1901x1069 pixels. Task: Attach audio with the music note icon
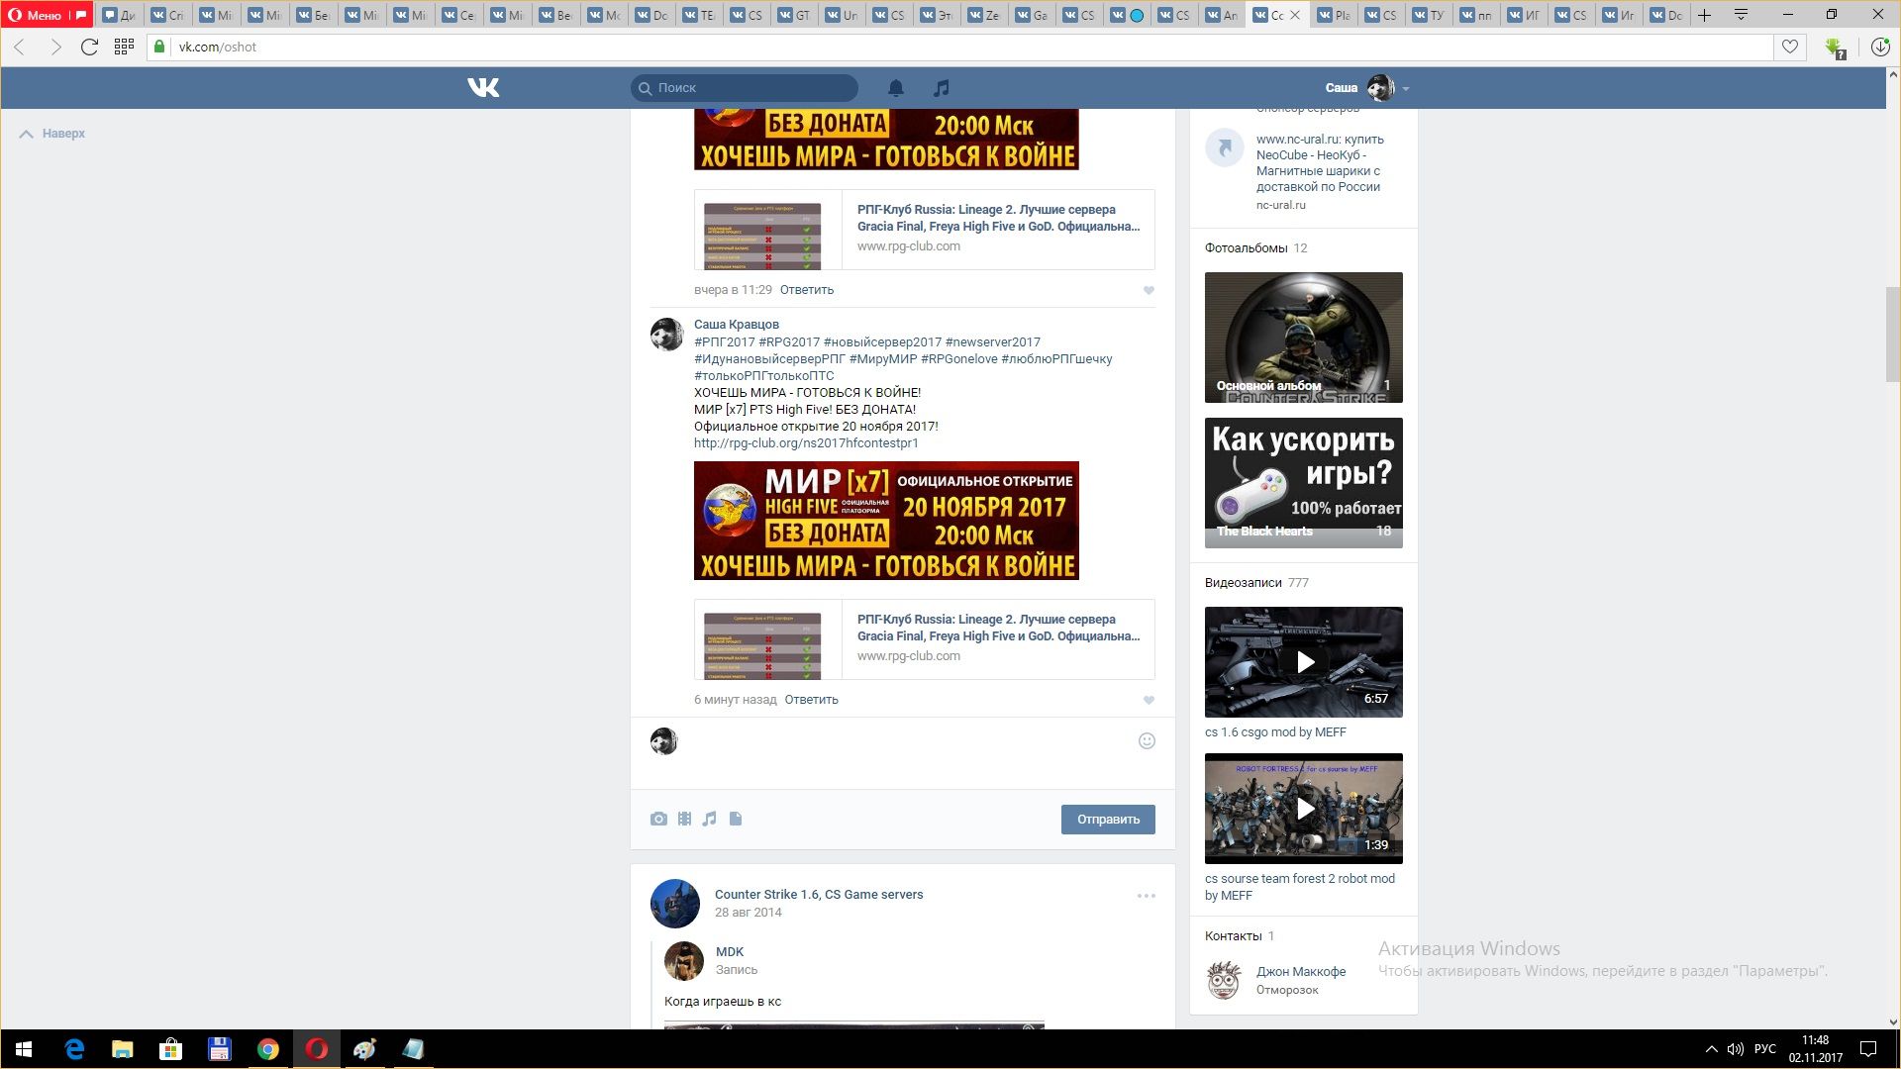tap(710, 819)
